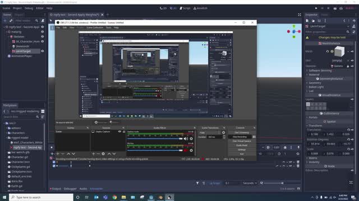The image size is (359, 201).
Task: Toggle Display Capture visibility eye in OBS
Action: coord(119,132)
